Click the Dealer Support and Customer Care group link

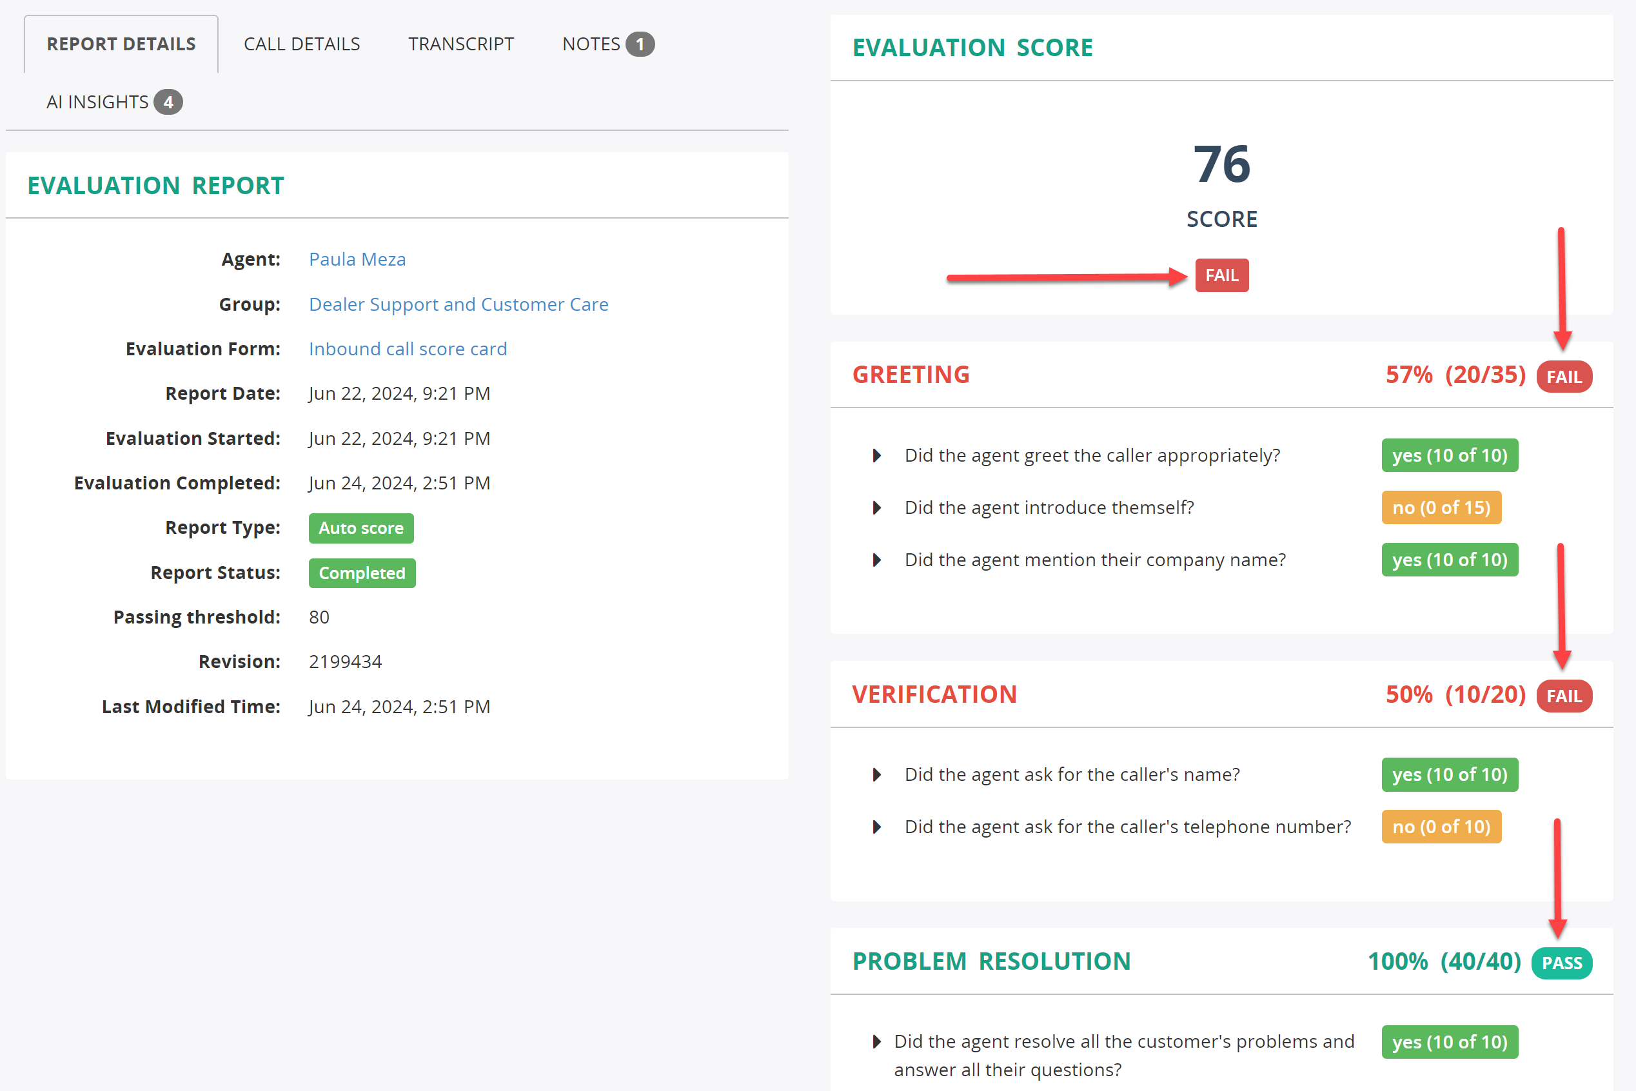[x=459, y=304]
